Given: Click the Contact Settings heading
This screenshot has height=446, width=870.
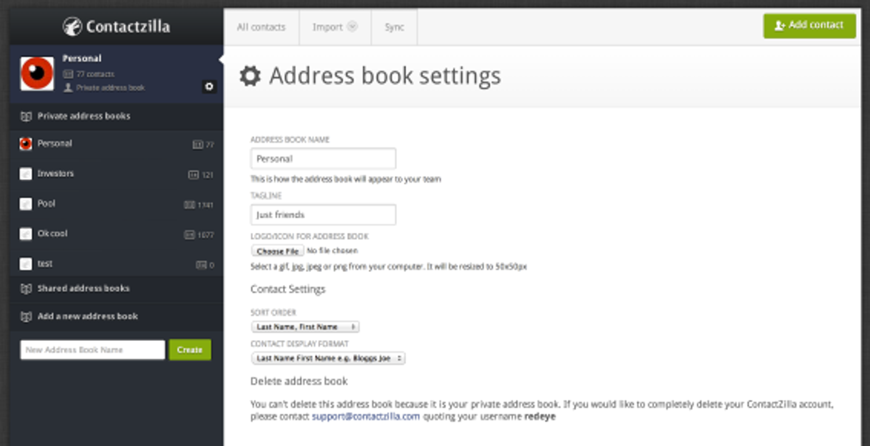Looking at the screenshot, I should pyautogui.click(x=288, y=289).
